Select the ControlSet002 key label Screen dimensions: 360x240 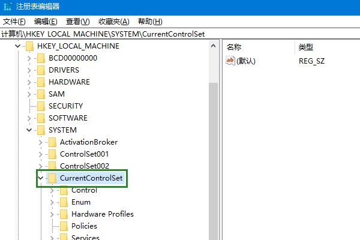pyautogui.click(x=85, y=166)
